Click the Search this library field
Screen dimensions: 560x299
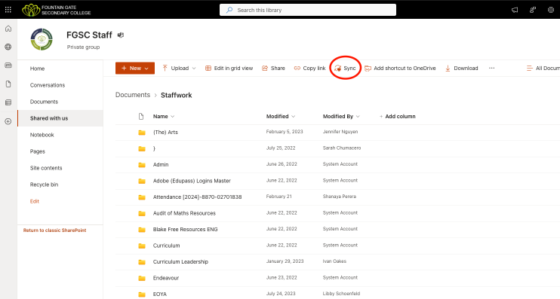(x=308, y=10)
